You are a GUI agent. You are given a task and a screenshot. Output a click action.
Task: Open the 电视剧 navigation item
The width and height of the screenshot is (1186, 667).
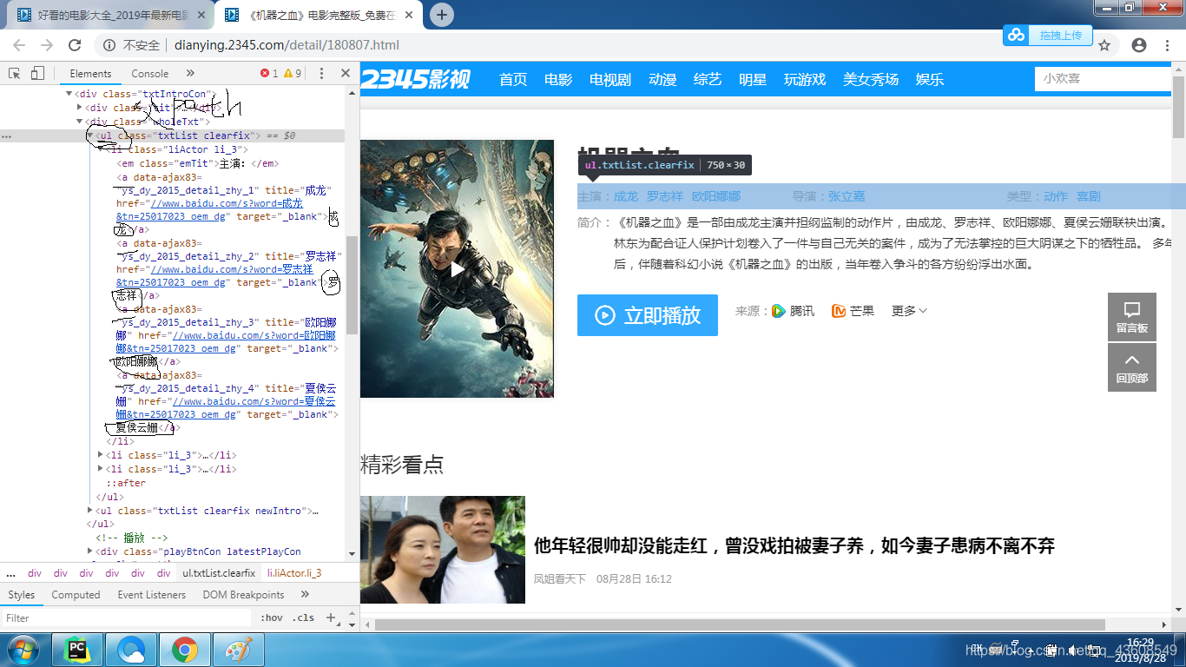tap(610, 79)
